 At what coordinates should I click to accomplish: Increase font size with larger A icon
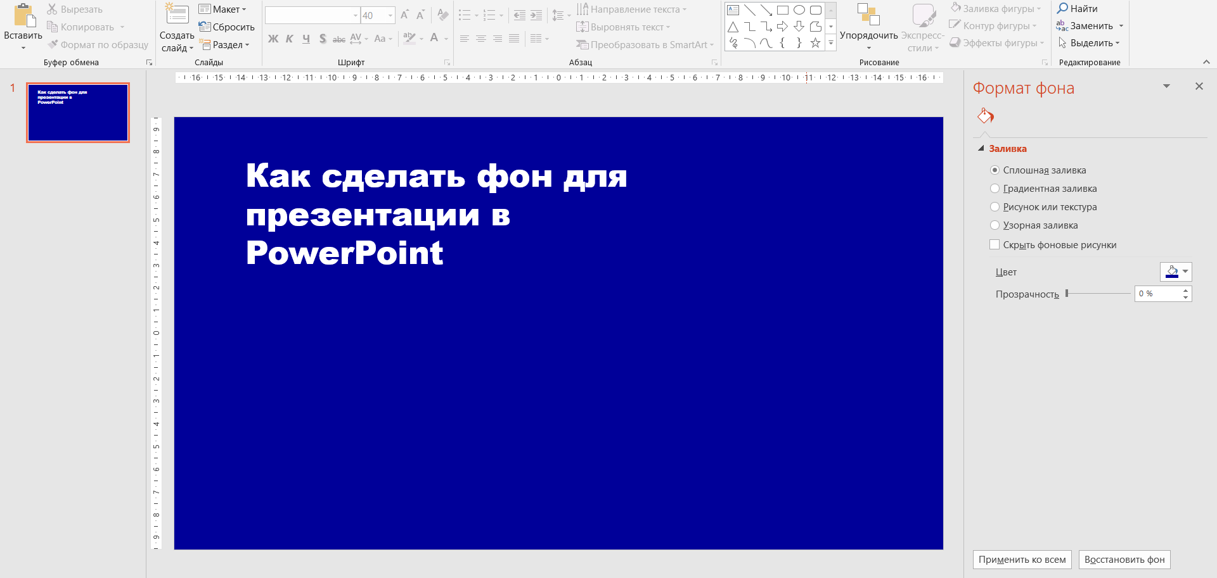[404, 15]
